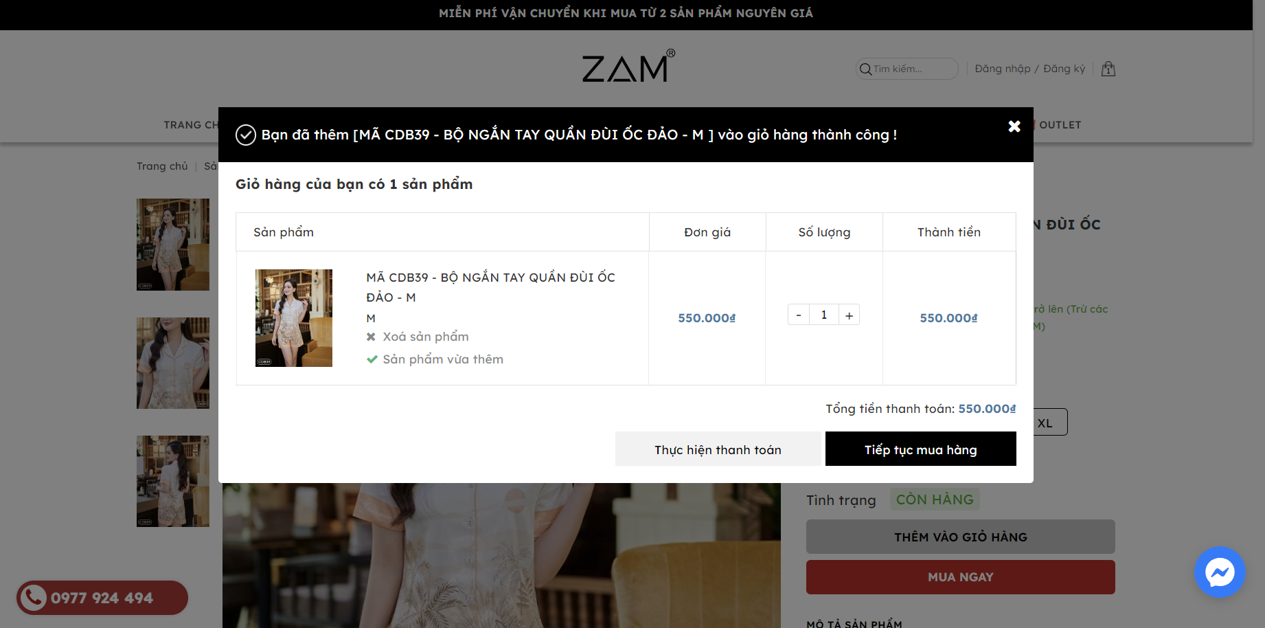The height and width of the screenshot is (628, 1265).
Task: Open the Messenger chat bubble
Action: (1220, 572)
